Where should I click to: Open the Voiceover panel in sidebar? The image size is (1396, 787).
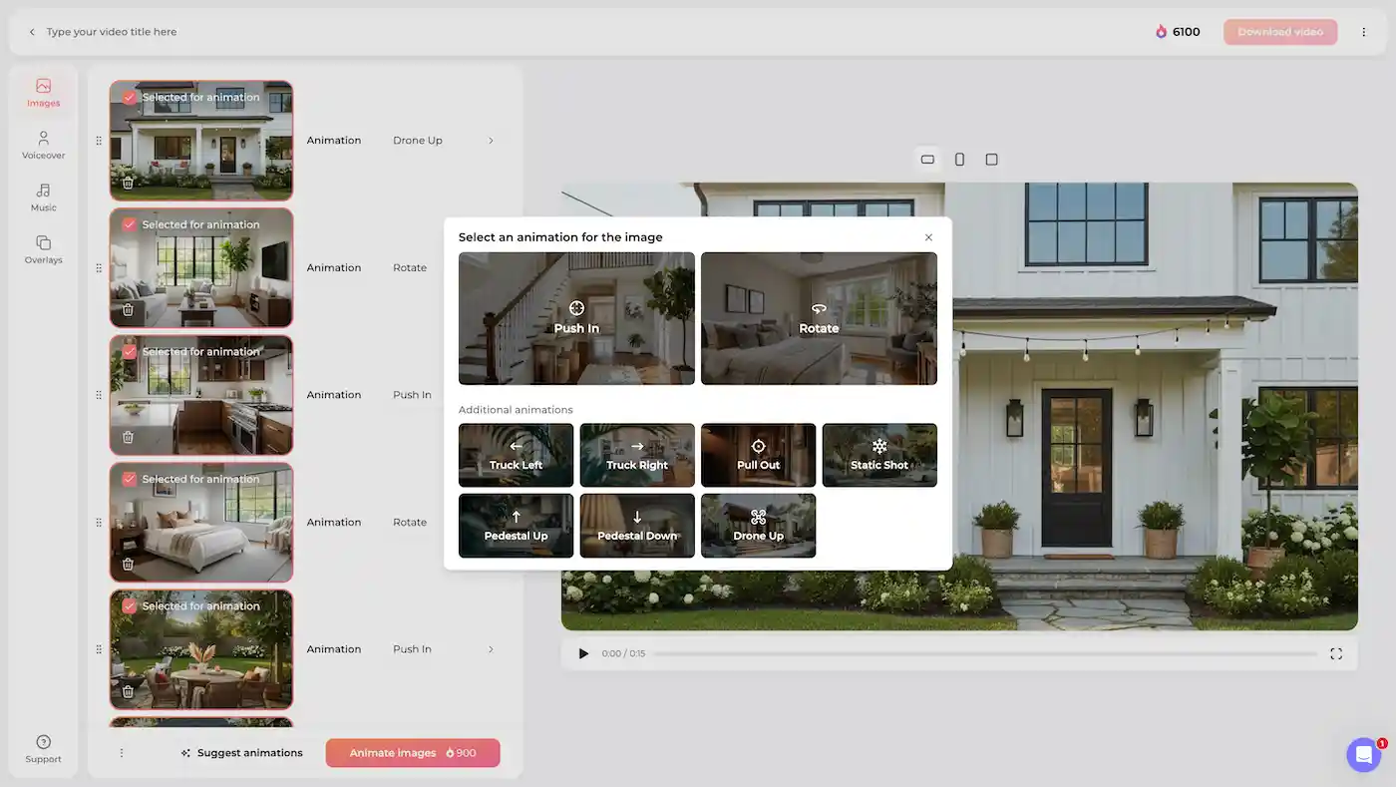point(43,147)
